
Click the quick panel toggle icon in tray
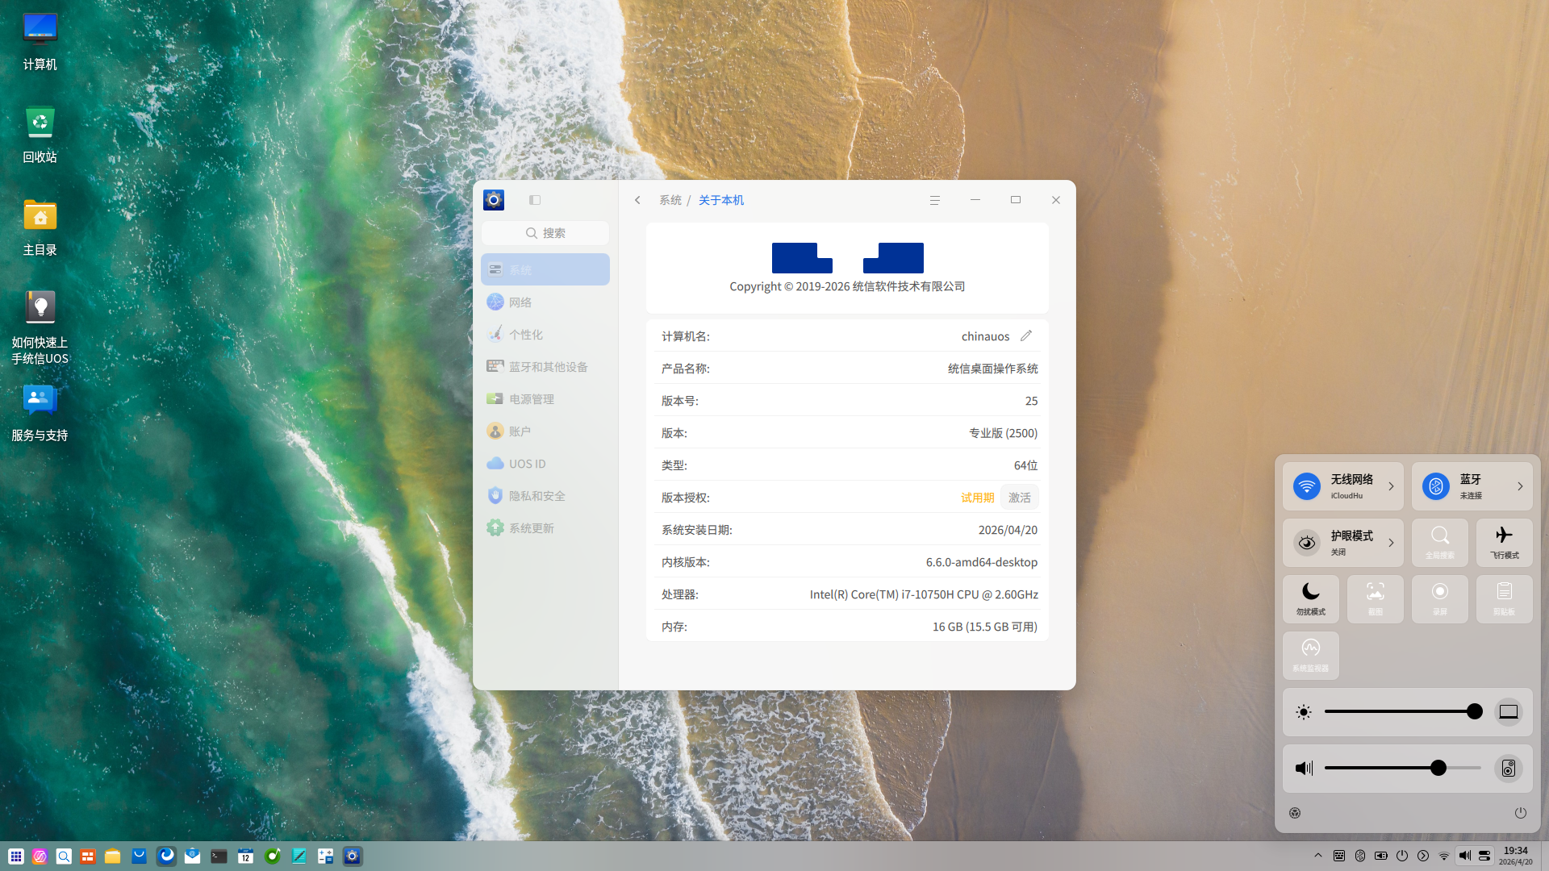pos(1484,856)
